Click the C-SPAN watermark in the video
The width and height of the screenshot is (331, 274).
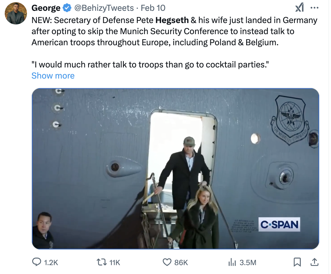click(280, 224)
